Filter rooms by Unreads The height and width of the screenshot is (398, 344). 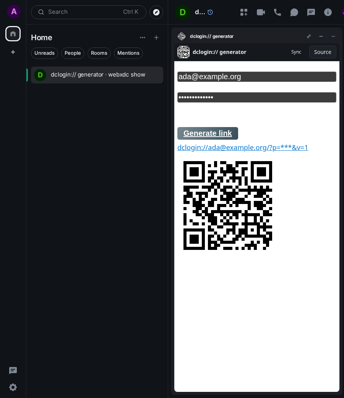click(44, 53)
